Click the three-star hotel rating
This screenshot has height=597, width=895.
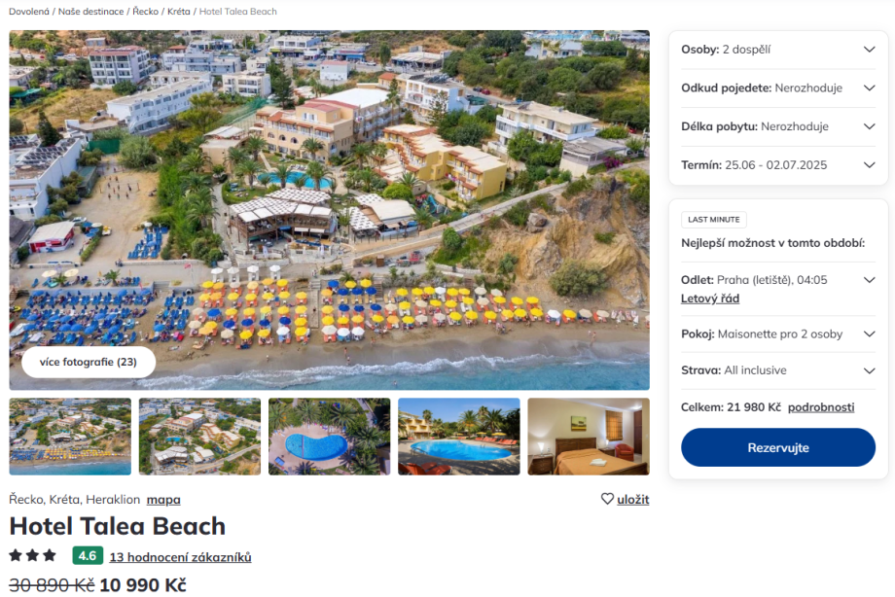click(33, 556)
